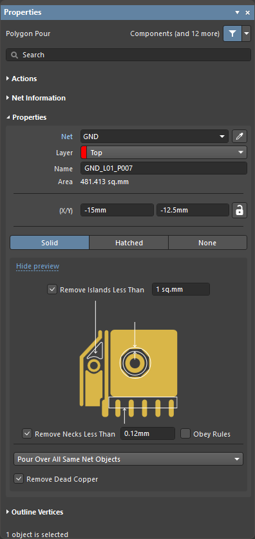Select the Hatched fill mode tab
255x539 pixels.
(129, 242)
